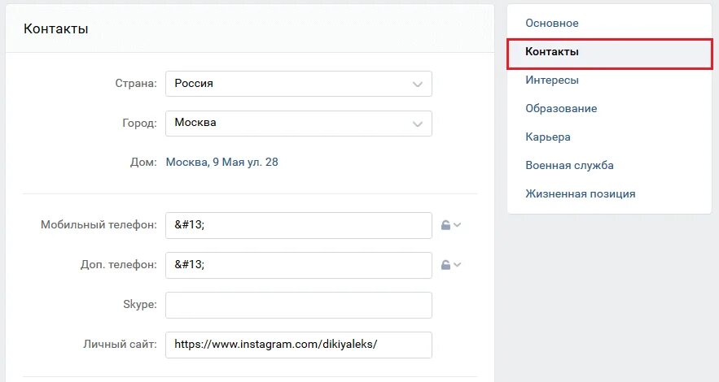
Task: Open the Основное settings section
Action: click(x=552, y=24)
